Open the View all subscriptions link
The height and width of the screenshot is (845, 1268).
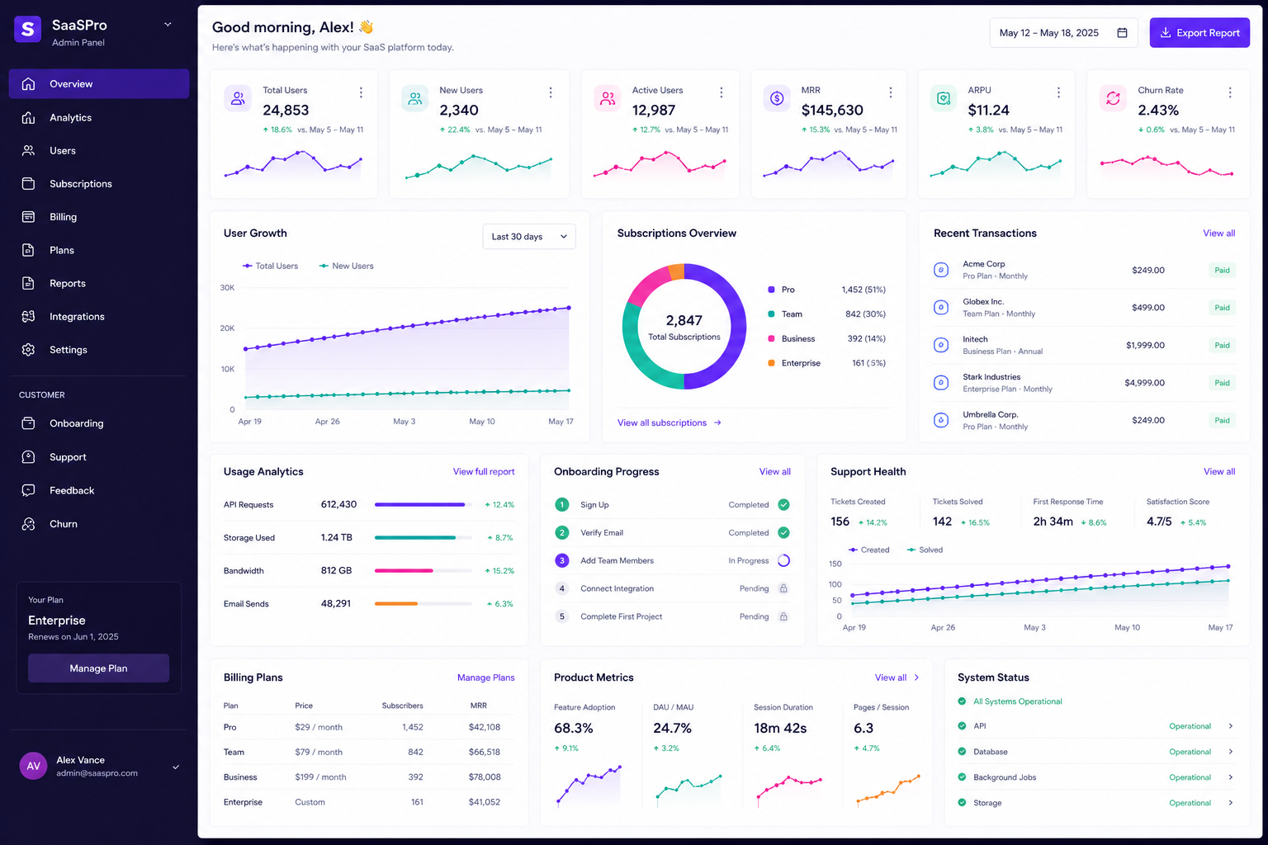(669, 422)
